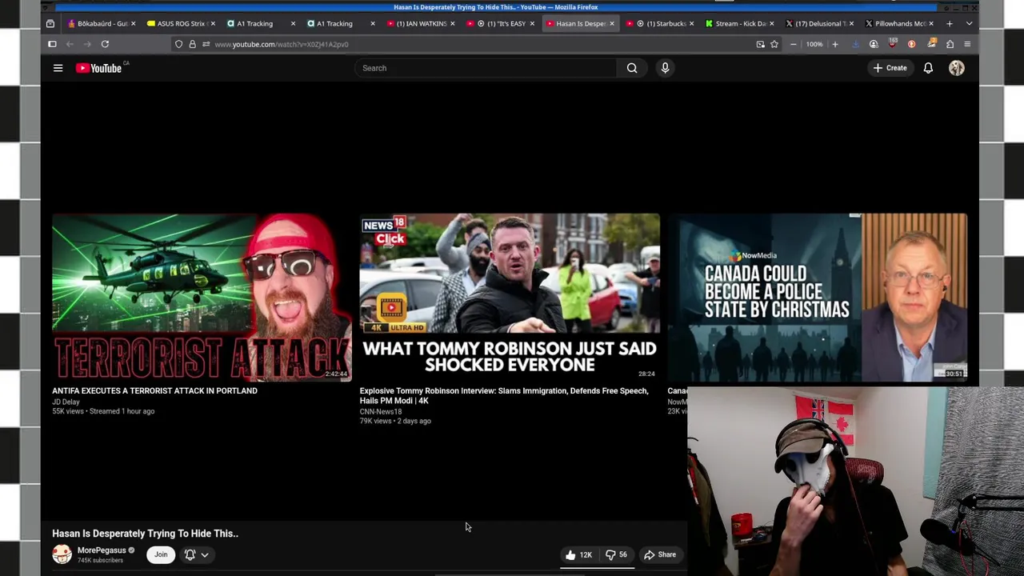Viewport: 1024px width, 576px height.
Task: Click into the YouTube Search field
Action: [x=486, y=68]
